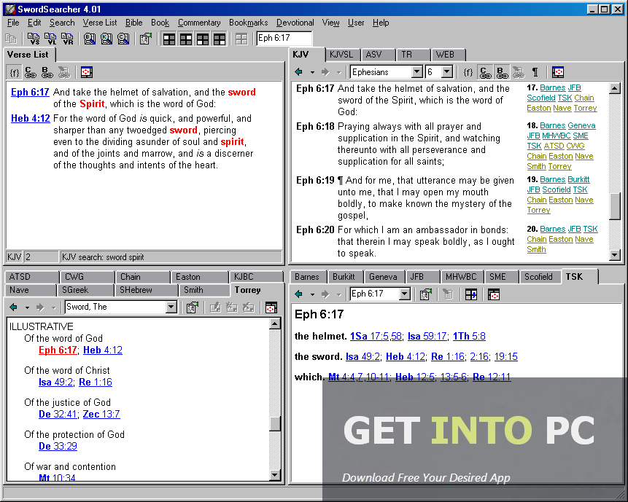Open the book search magnifier icon (K)
This screenshot has width=628, height=502.
106,39
